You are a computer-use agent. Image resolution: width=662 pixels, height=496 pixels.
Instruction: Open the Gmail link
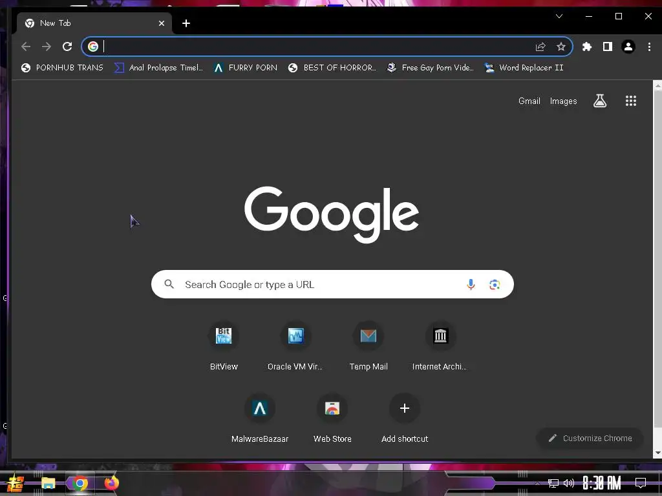(529, 101)
